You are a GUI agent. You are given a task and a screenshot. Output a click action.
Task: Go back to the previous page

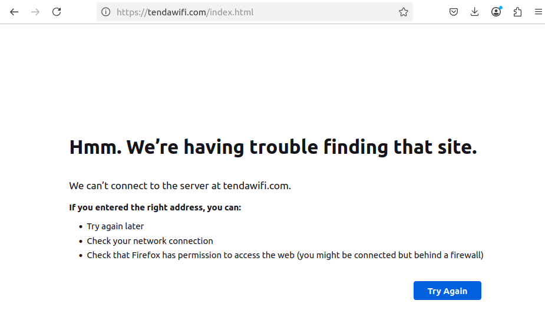[x=14, y=12]
